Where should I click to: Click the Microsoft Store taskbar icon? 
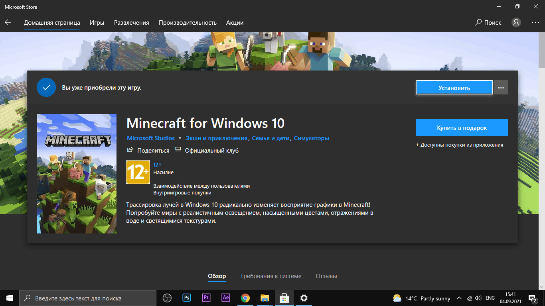(284, 298)
